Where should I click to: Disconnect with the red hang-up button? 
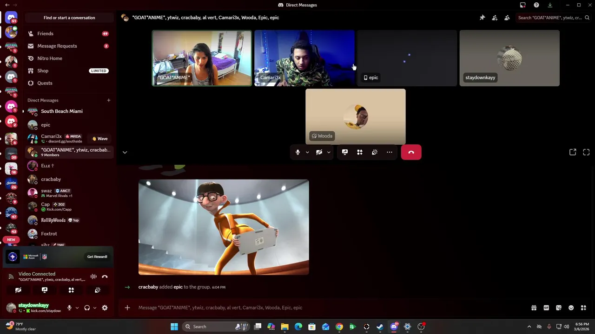(x=411, y=152)
